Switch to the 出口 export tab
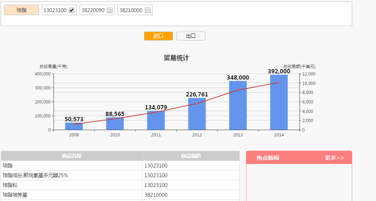This screenshot has width=376, height=201. pos(191,36)
